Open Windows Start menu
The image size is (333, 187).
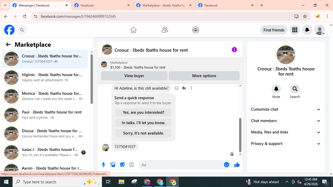6,182
